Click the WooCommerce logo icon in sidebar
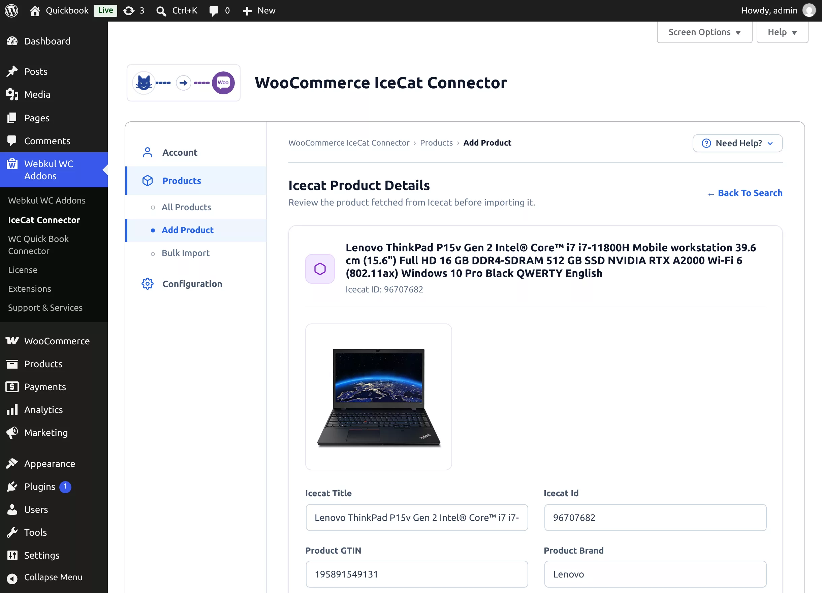This screenshot has height=593, width=822. pos(12,341)
